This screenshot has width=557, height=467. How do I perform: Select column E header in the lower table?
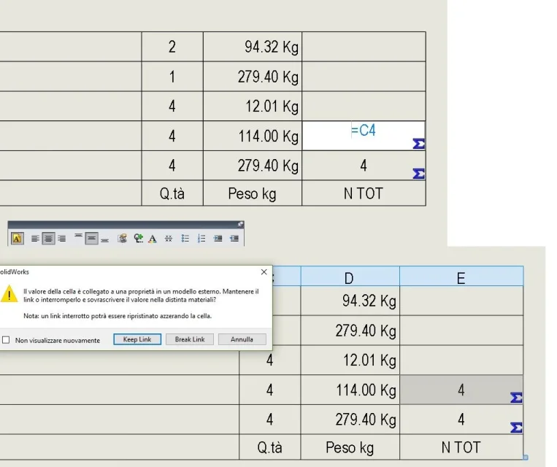point(461,277)
